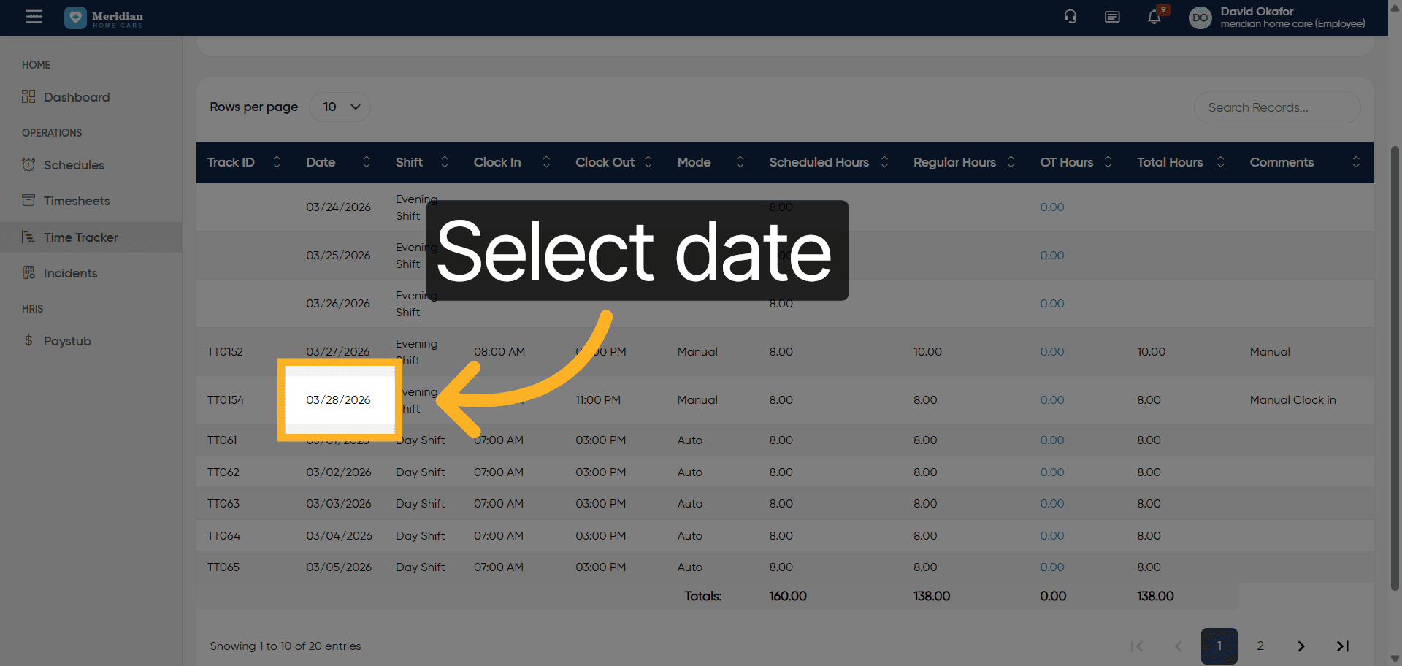Select the 03/28/2026 date cell
Image resolution: width=1402 pixels, height=666 pixels.
(x=338, y=400)
